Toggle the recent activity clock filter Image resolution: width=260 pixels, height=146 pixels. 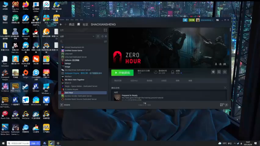point(102,36)
